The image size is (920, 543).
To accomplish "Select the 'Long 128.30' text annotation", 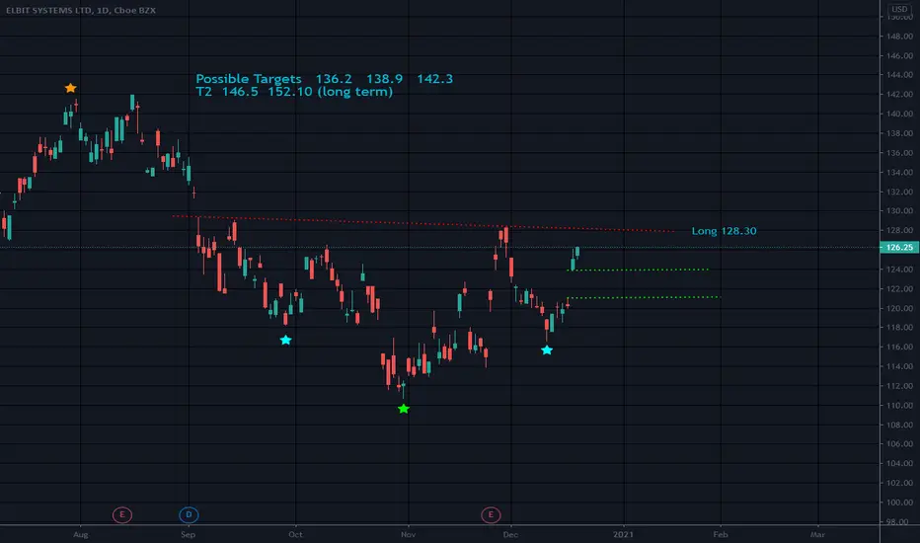I will (x=724, y=231).
